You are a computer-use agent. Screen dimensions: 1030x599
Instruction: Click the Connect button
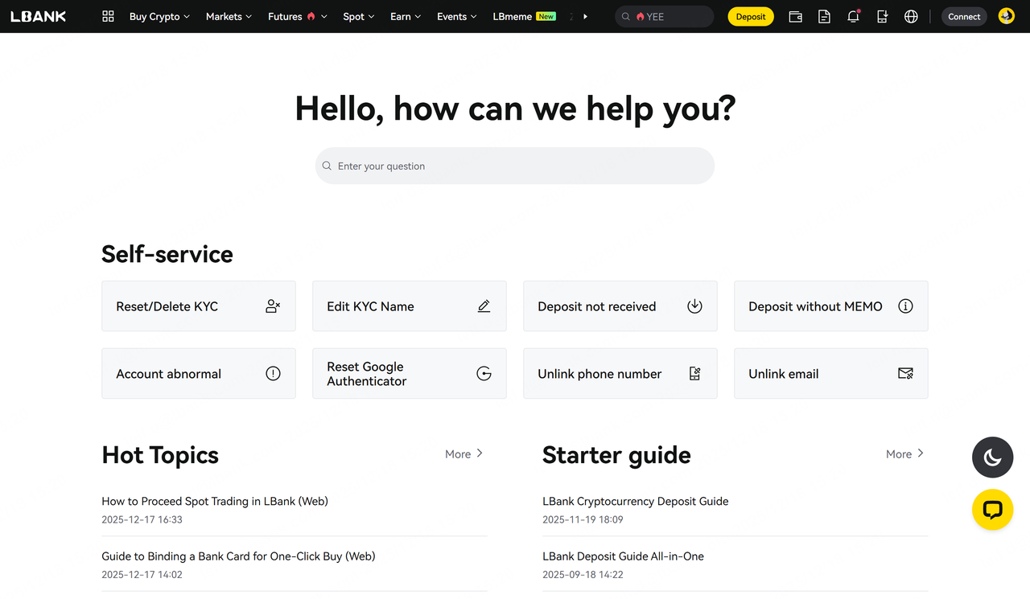[964, 16]
